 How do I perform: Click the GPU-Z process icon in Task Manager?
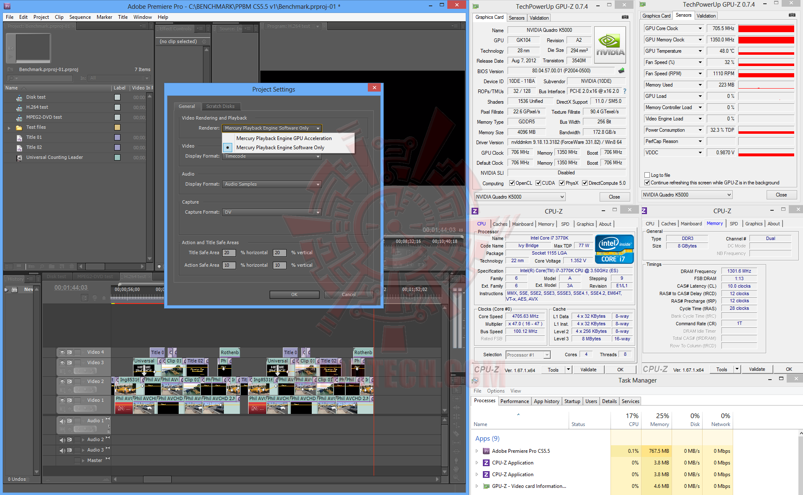pyautogui.click(x=486, y=486)
